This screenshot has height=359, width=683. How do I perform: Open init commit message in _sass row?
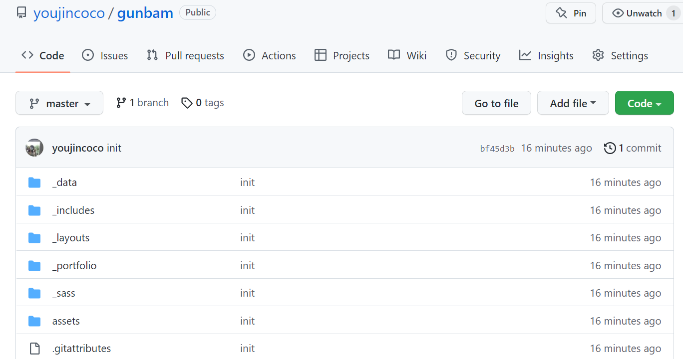click(247, 293)
